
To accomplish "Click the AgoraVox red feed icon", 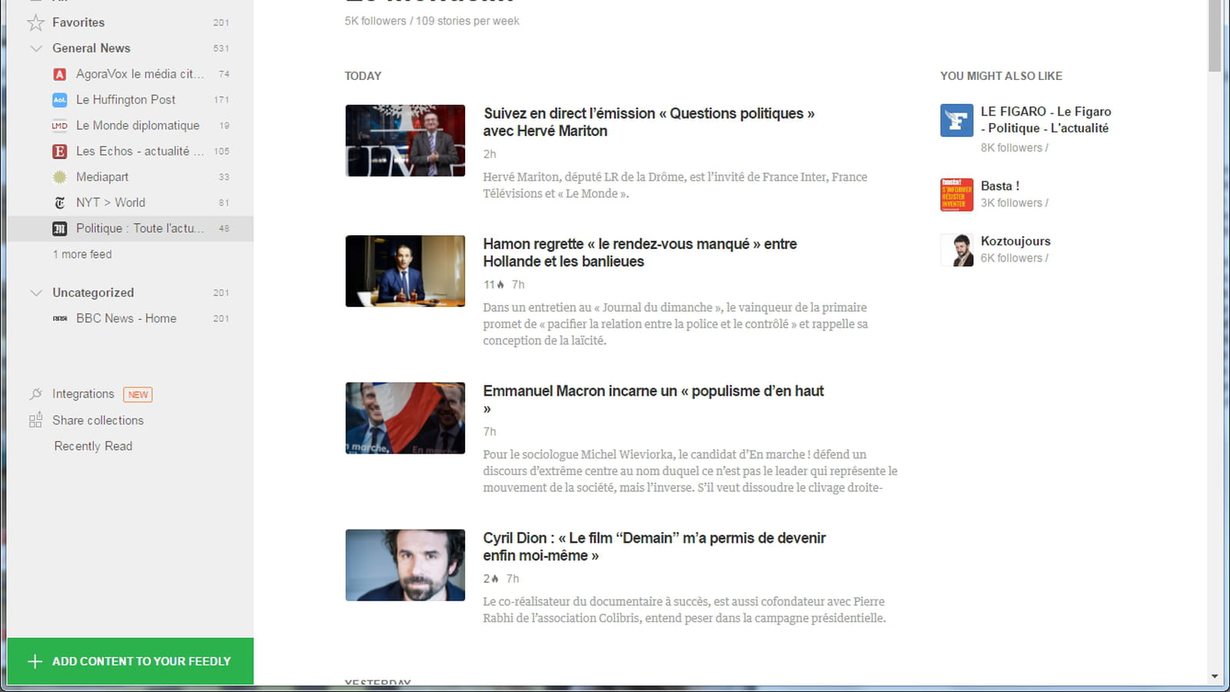I will 59,74.
